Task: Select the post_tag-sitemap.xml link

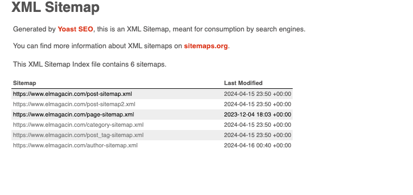Action: tap(78, 135)
